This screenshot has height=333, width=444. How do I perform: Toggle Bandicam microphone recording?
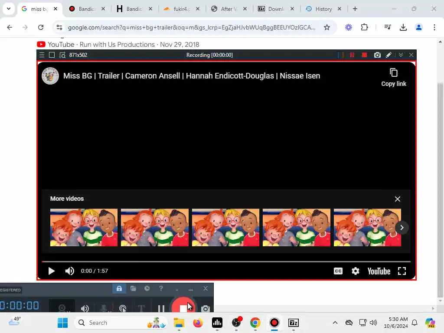104,308
